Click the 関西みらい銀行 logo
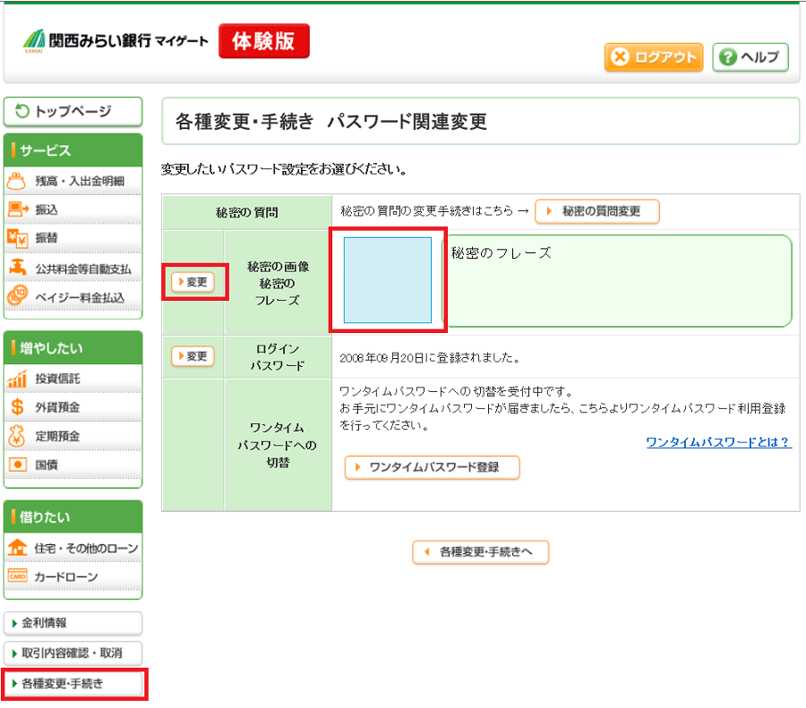This screenshot has width=806, height=708. [116, 40]
